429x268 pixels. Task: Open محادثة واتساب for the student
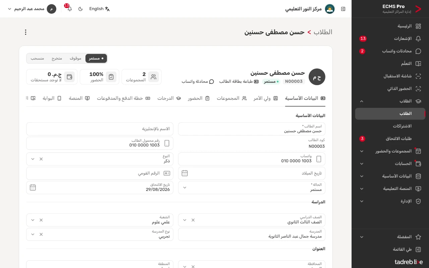[198, 81]
